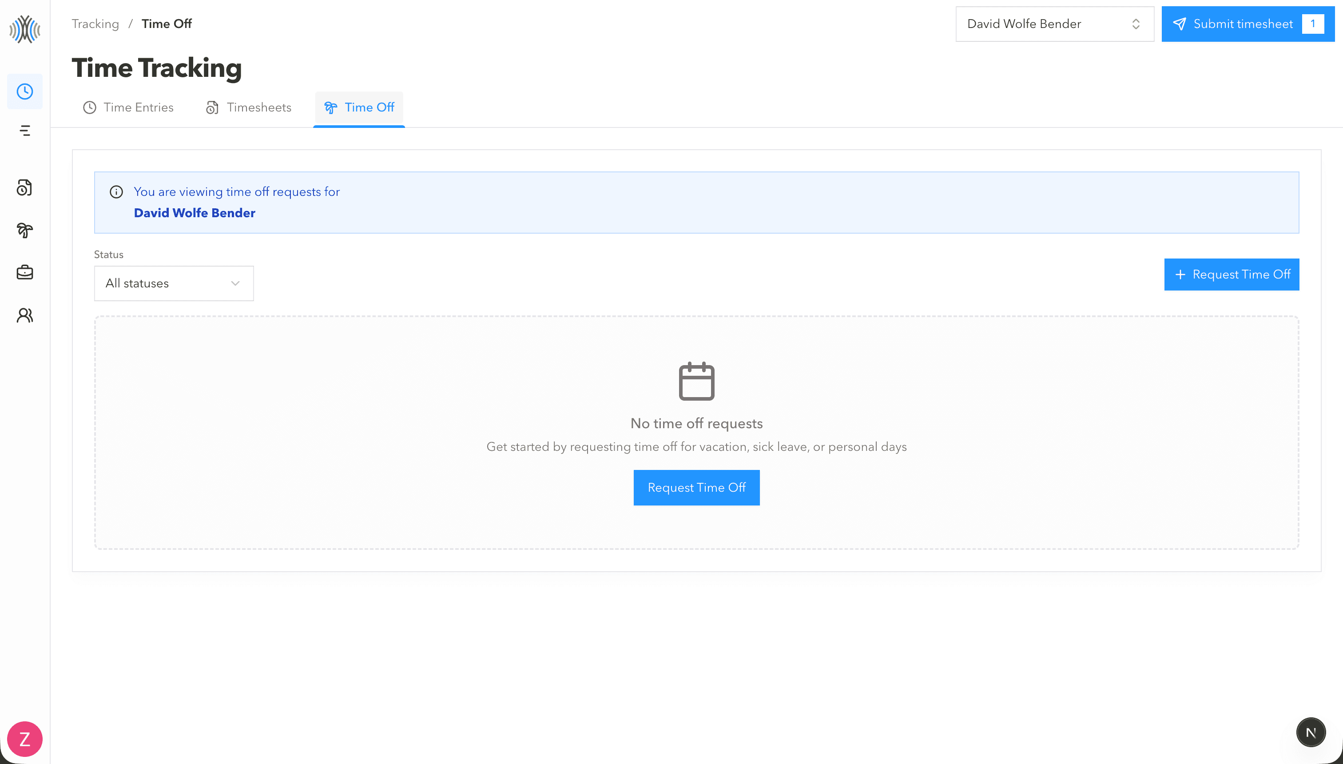Open the activity list icon in sidebar
1343x764 pixels.
click(24, 131)
